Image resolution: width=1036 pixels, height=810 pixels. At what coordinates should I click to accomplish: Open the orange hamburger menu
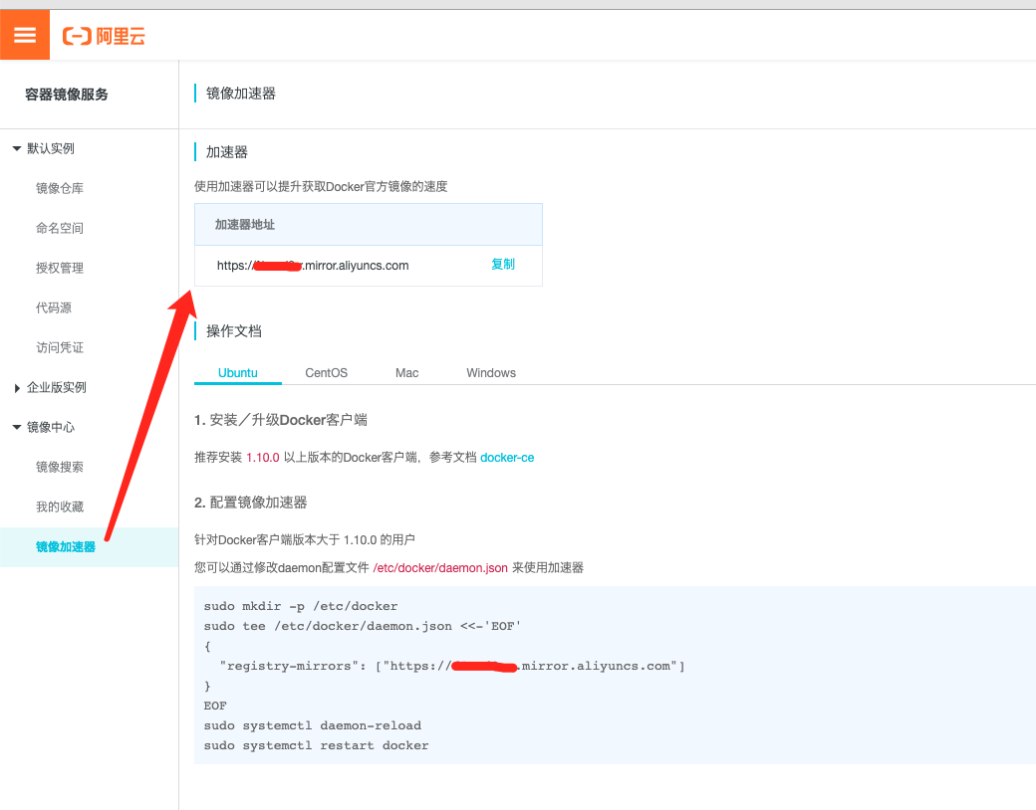click(x=25, y=35)
